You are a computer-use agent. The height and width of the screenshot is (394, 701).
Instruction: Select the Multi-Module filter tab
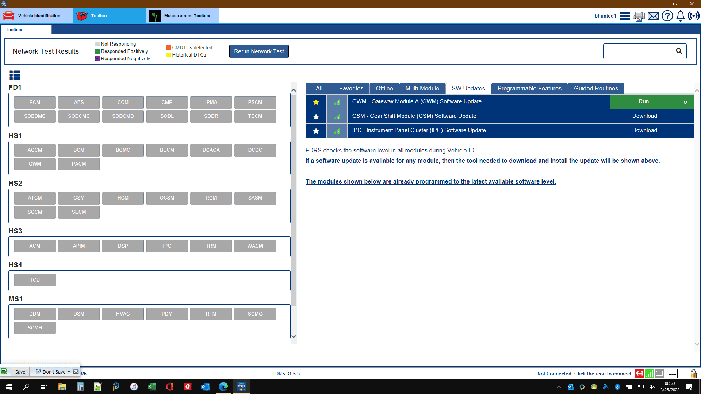point(422,88)
